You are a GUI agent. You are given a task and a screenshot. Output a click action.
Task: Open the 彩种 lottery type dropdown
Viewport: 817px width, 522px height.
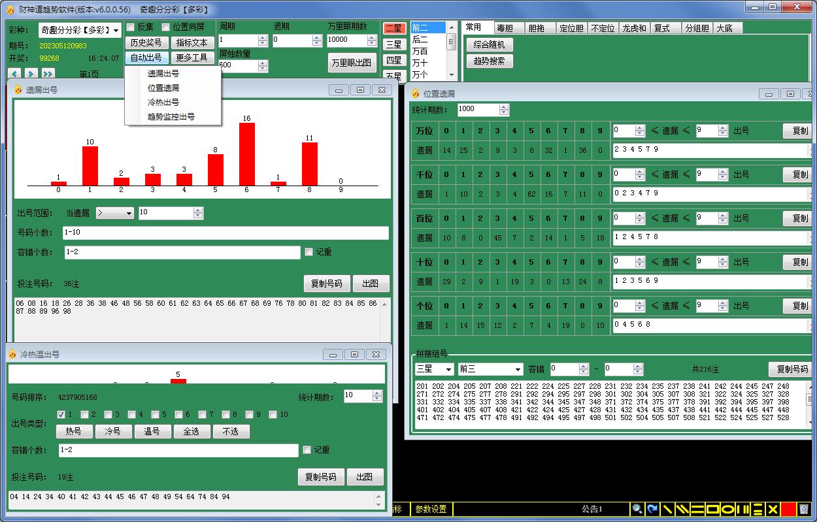(x=116, y=31)
